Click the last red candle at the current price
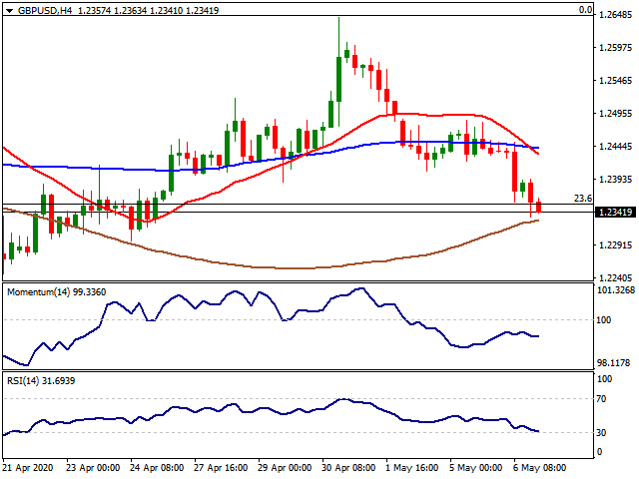Viewport: 639px width, 479px height. click(539, 207)
